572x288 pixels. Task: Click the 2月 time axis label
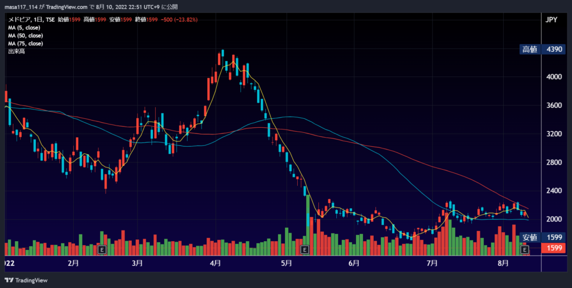[x=73, y=263]
